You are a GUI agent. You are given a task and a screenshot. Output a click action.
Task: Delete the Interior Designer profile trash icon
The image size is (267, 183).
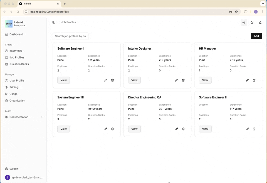(183, 80)
